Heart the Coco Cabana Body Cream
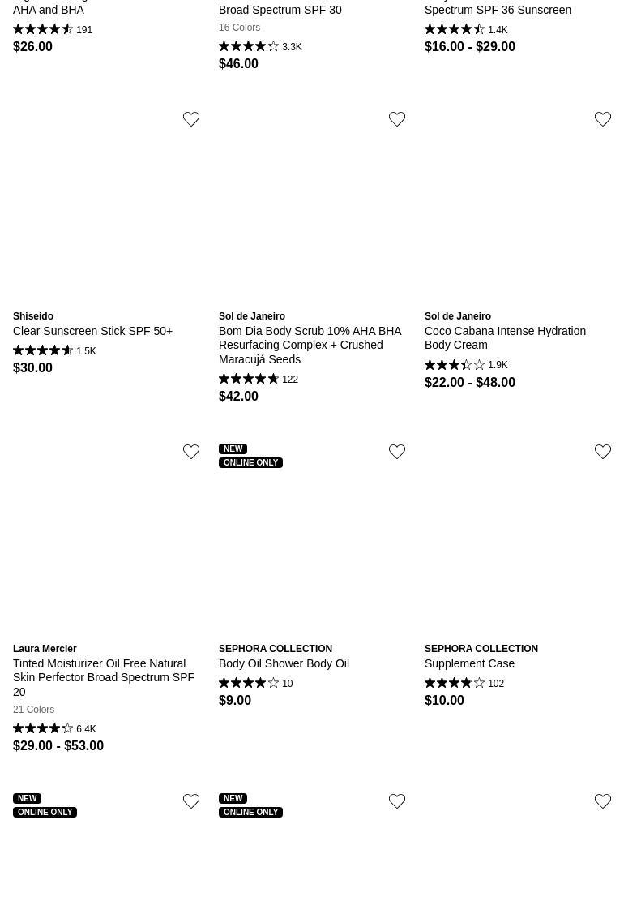Image resolution: width=624 pixels, height=910 pixels. 603,119
